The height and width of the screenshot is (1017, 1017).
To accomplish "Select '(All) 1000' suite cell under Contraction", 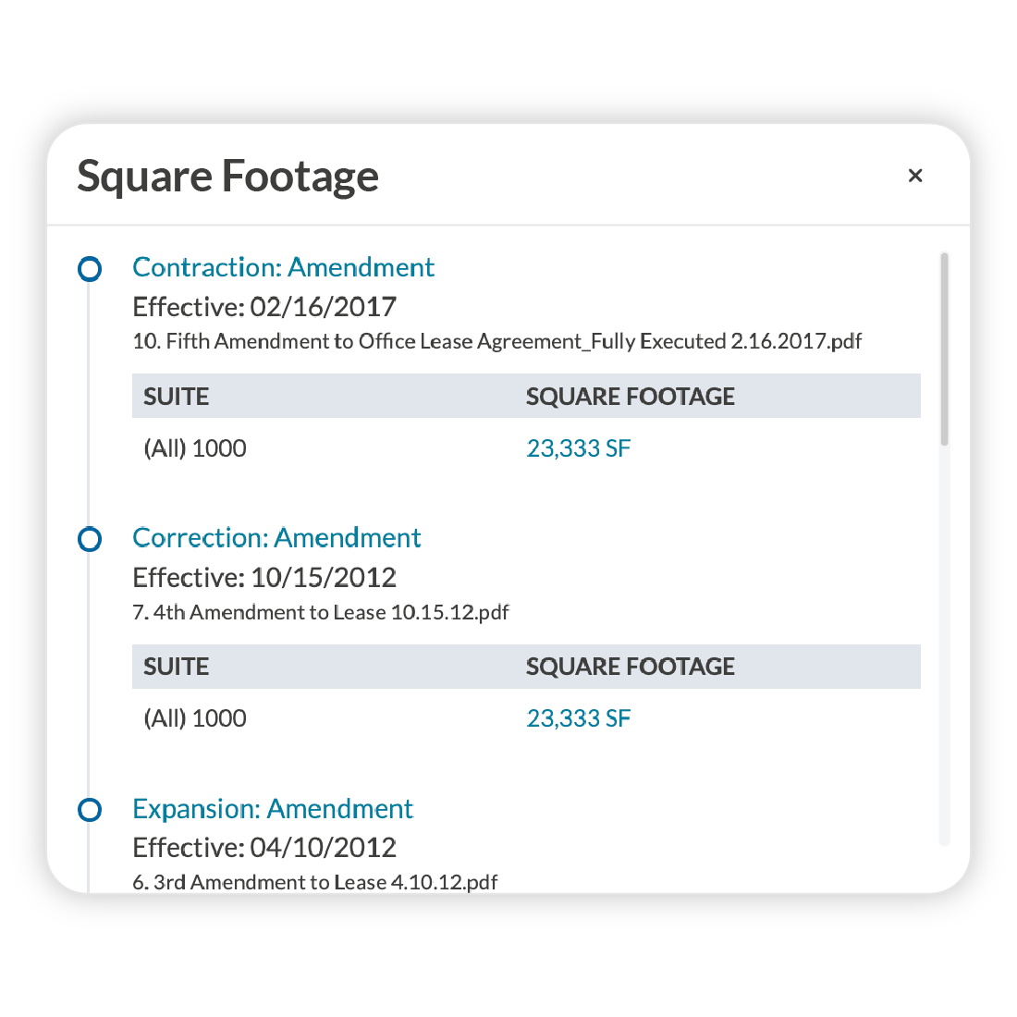I will [x=194, y=448].
